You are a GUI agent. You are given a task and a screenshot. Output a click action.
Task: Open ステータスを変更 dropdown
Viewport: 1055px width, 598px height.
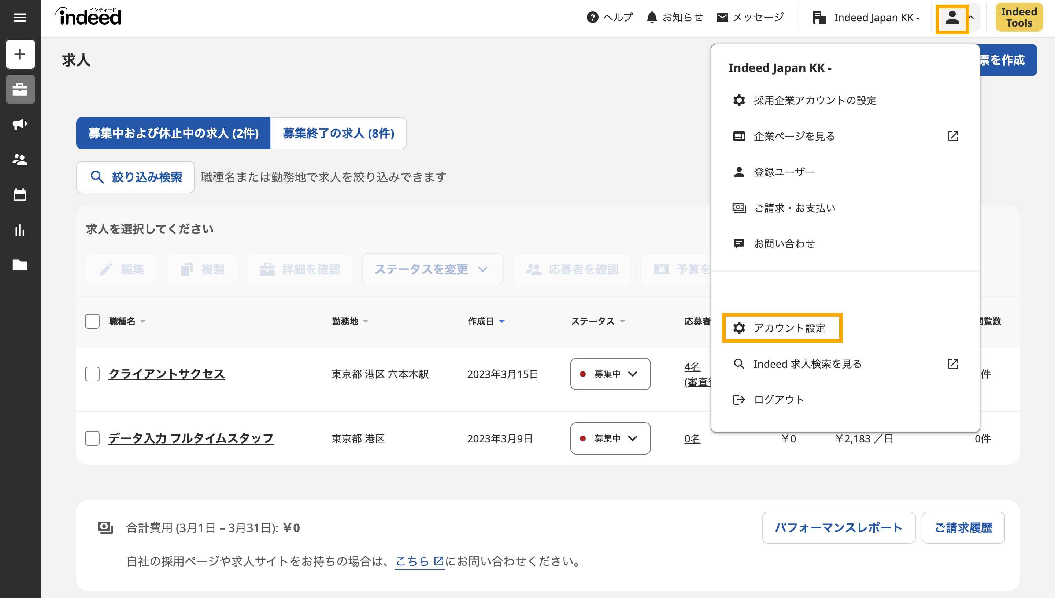coord(433,269)
